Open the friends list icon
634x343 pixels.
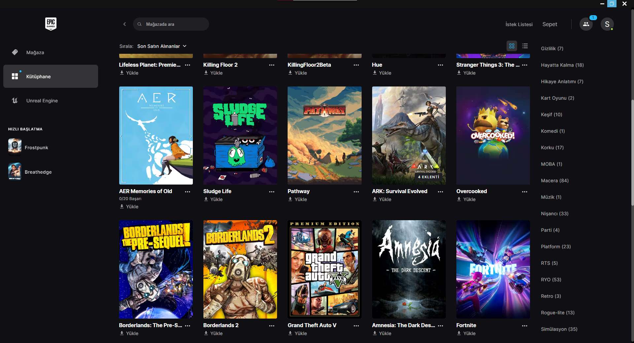(586, 24)
